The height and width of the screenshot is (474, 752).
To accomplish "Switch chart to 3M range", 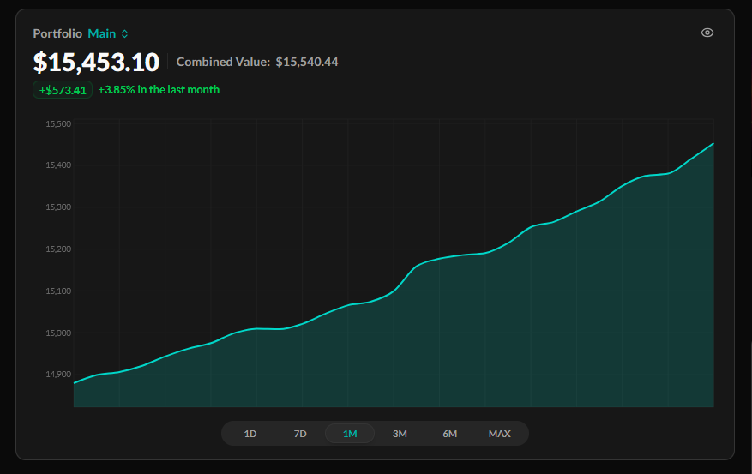I will (400, 434).
